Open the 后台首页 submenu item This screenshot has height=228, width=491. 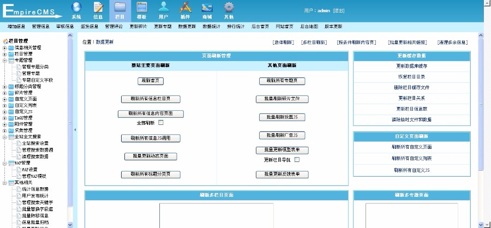(260, 27)
